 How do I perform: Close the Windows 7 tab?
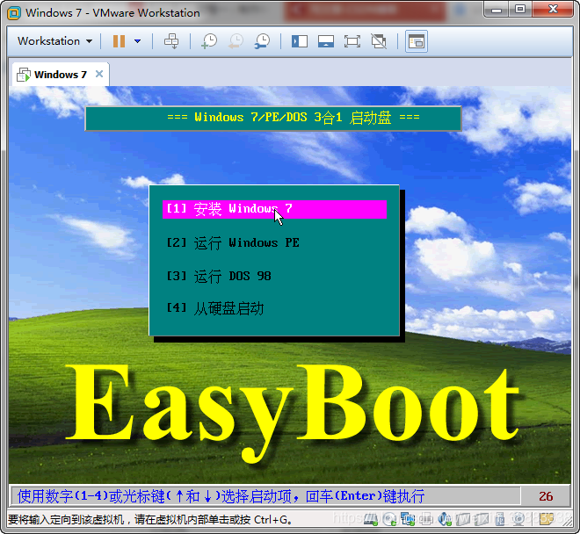(99, 74)
